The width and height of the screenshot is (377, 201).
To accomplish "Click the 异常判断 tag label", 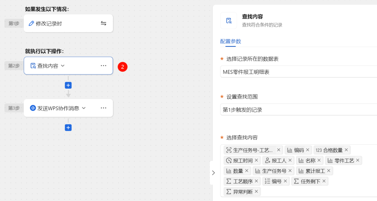I will tap(243, 192).
